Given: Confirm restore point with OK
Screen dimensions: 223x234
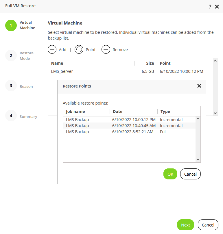Looking at the screenshot, I should [x=170, y=174].
